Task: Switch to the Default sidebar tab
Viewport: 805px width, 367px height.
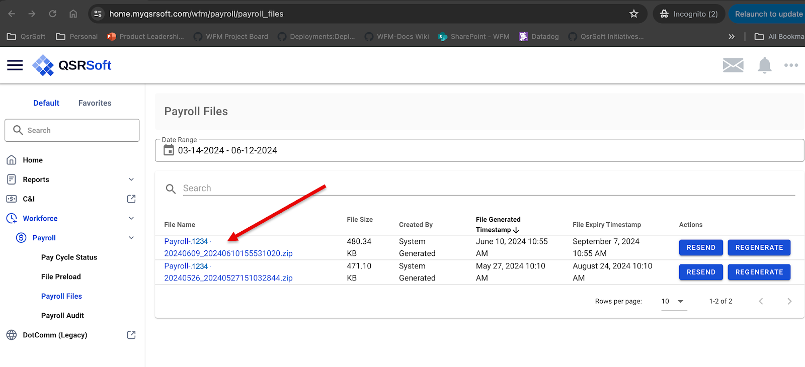Action: (x=46, y=103)
